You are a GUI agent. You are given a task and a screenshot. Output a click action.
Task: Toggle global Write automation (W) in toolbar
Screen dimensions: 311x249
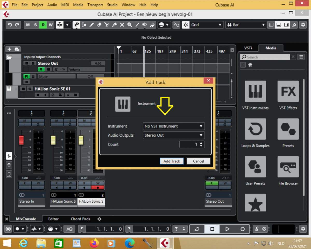click(51, 25)
